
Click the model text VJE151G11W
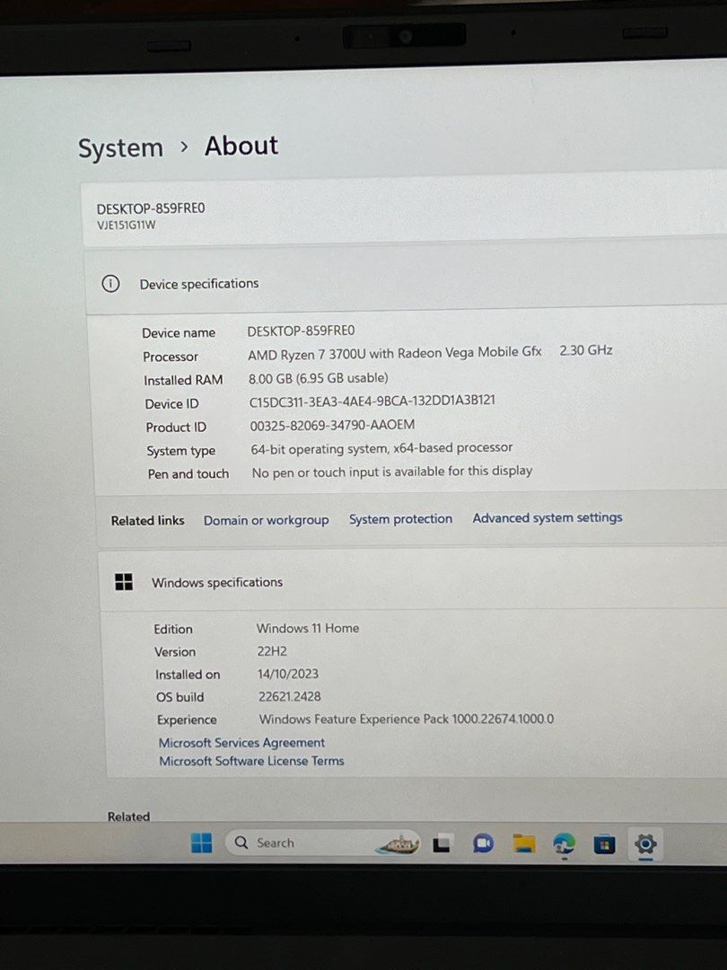click(x=127, y=225)
